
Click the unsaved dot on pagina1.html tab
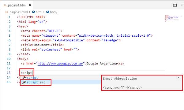30,5
